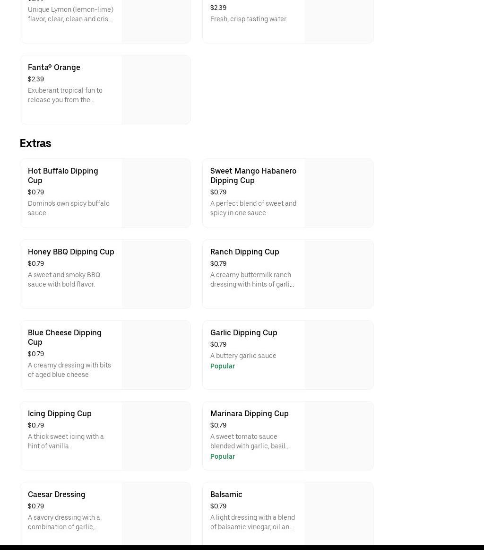Click 'Unique Lymon (lemon-lime)' description

(x=71, y=14)
